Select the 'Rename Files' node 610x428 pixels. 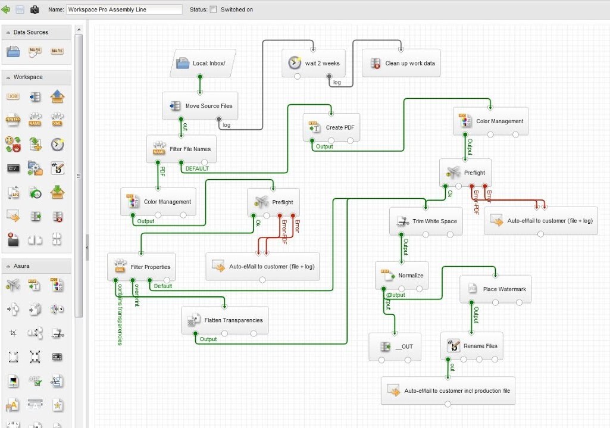(x=471, y=346)
